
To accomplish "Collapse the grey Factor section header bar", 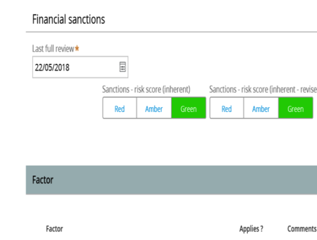I will (x=171, y=180).
